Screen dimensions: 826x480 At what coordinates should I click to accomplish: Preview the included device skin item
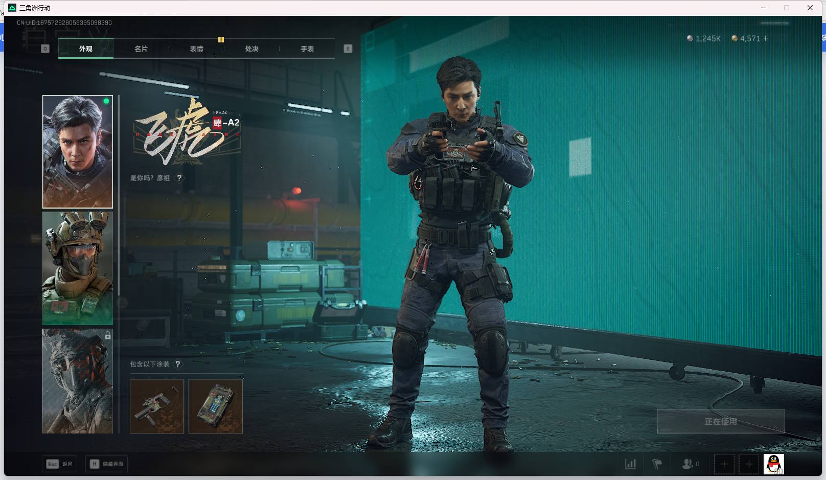tap(216, 406)
